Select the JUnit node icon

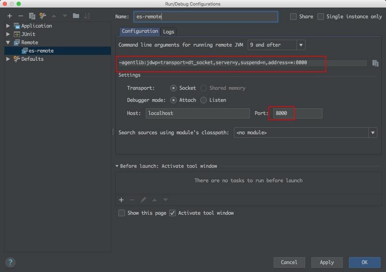tap(17, 34)
